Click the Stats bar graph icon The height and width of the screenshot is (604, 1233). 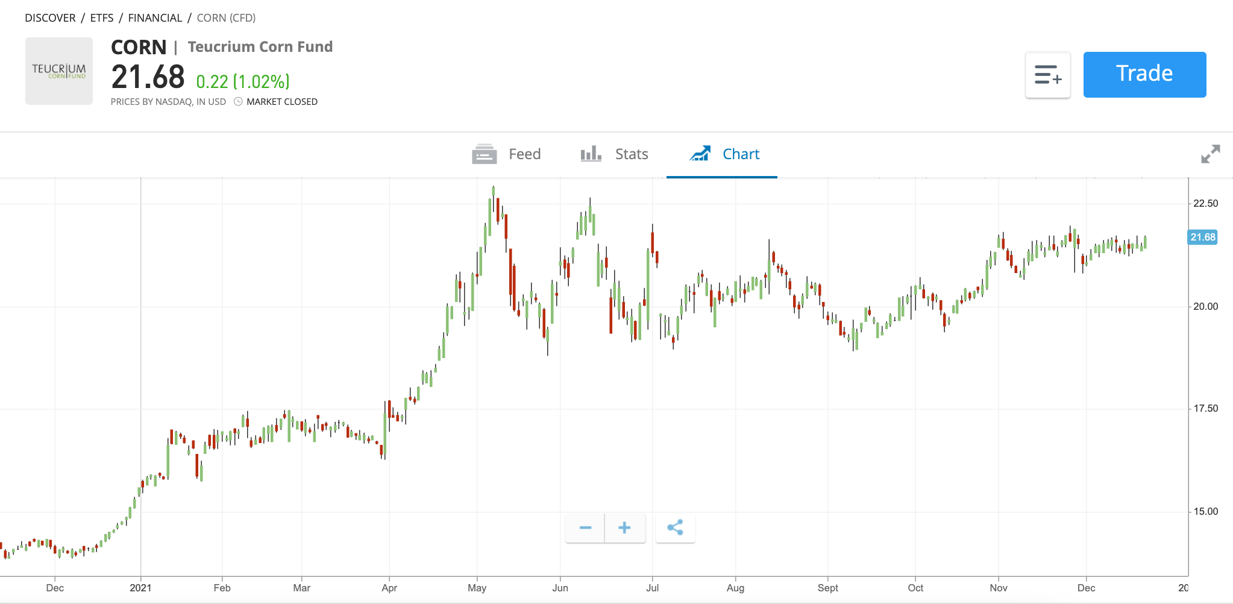pos(591,154)
